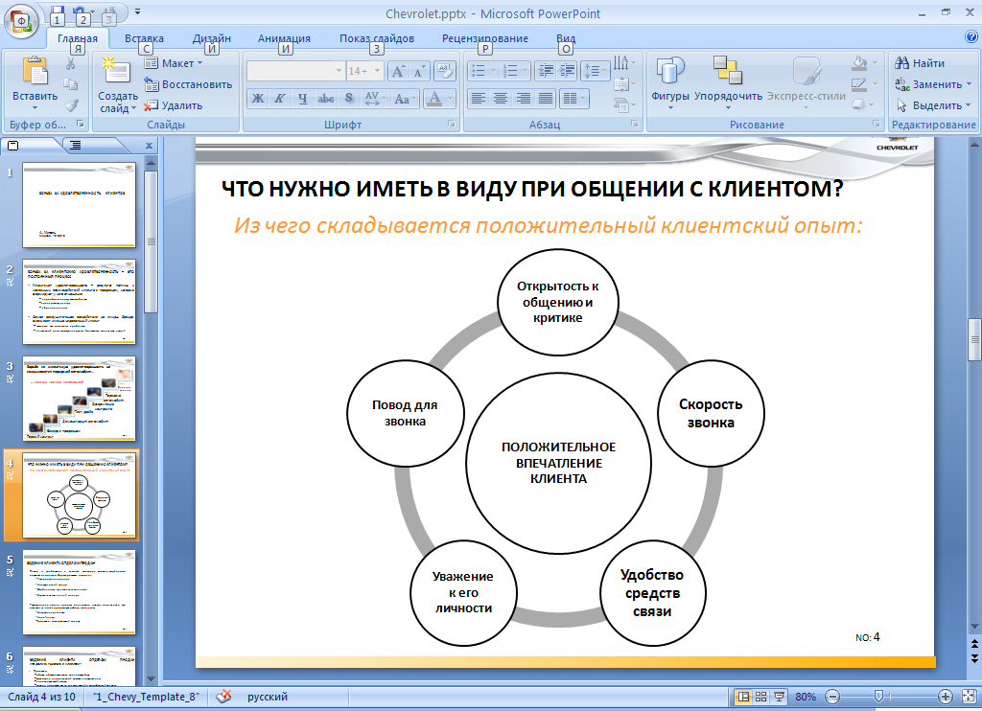
Task: Open the Фигуры shapes gallery
Action: (670, 83)
